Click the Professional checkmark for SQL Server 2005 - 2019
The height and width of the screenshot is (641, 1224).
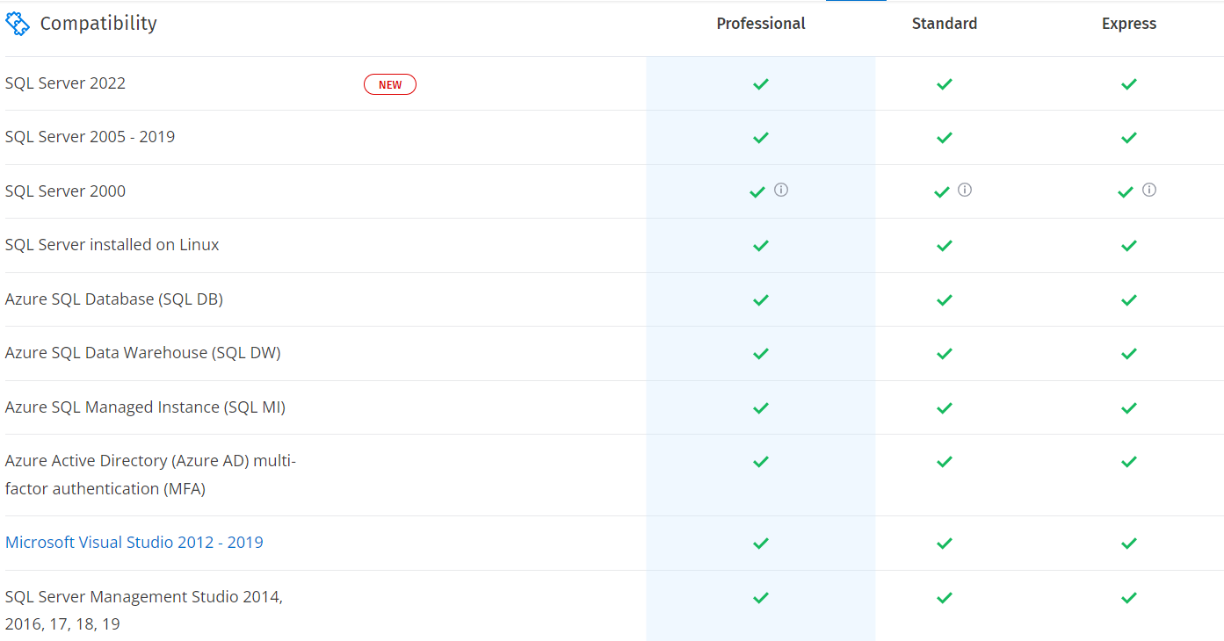point(761,138)
